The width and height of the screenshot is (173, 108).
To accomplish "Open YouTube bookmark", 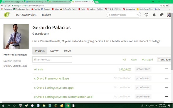I will point(36,9).
